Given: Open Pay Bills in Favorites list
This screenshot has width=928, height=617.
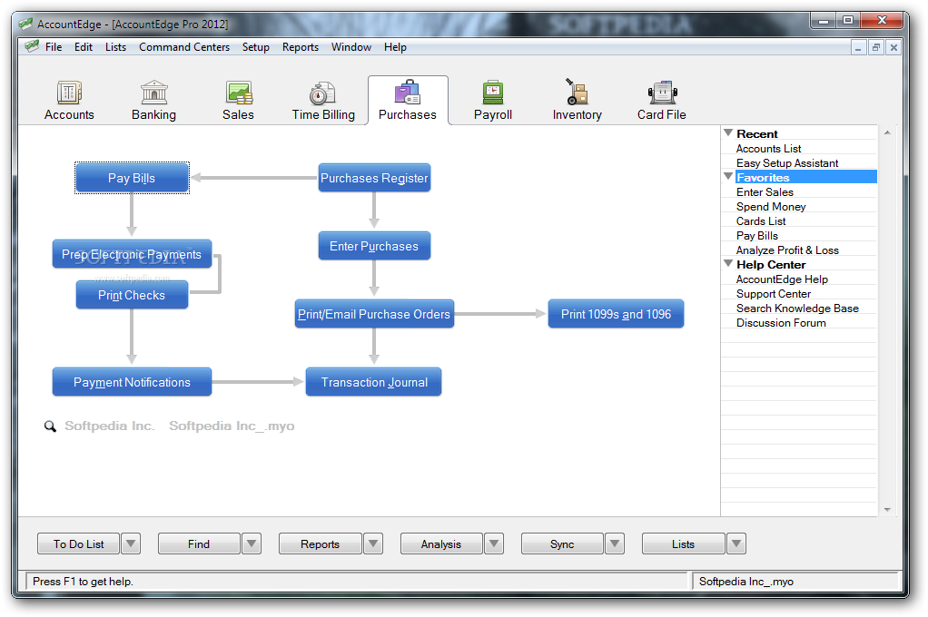Looking at the screenshot, I should [x=757, y=235].
